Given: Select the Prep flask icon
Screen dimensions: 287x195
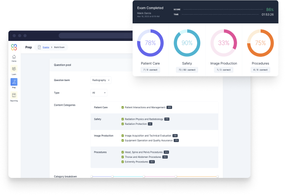Looking at the screenshot, I should point(14,82).
